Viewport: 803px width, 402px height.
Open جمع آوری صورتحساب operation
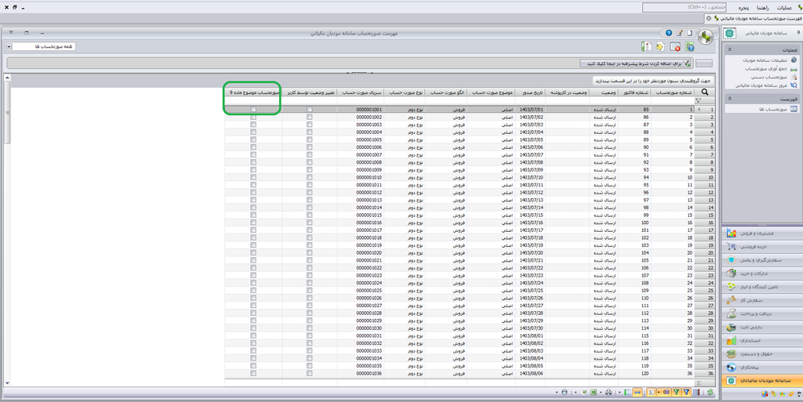pos(765,68)
